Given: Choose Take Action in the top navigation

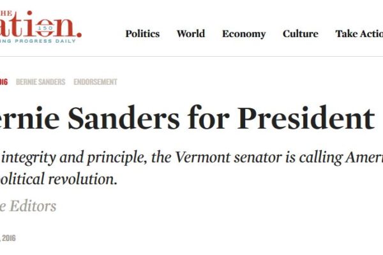Looking at the screenshot, I should [x=359, y=34].
